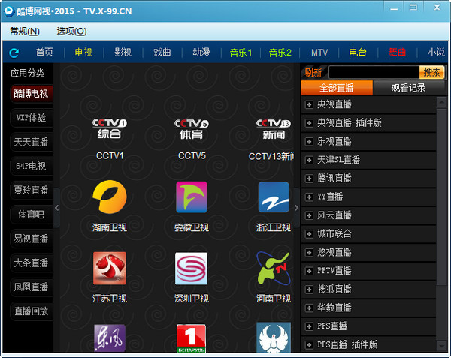Select 天天直播 category
Image resolution: width=451 pixels, height=358 pixels.
coord(31,142)
